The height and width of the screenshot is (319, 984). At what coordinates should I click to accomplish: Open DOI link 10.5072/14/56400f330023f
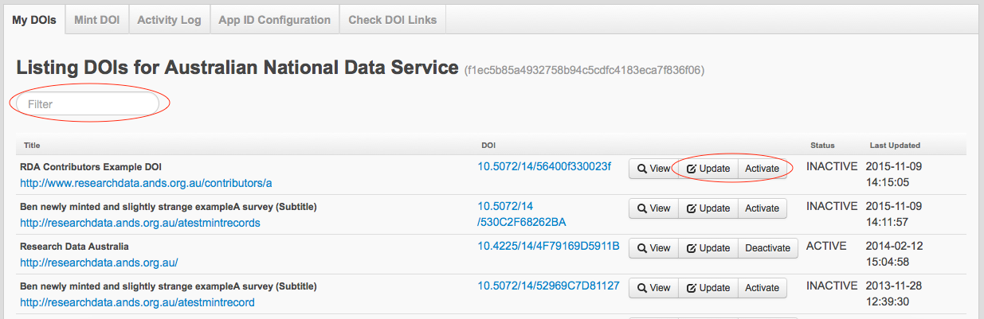click(544, 166)
